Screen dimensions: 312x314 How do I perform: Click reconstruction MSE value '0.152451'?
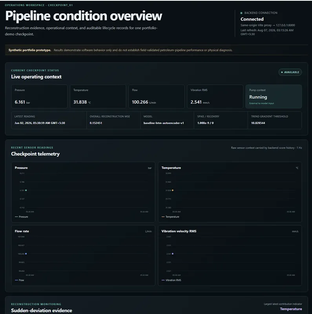(96, 123)
